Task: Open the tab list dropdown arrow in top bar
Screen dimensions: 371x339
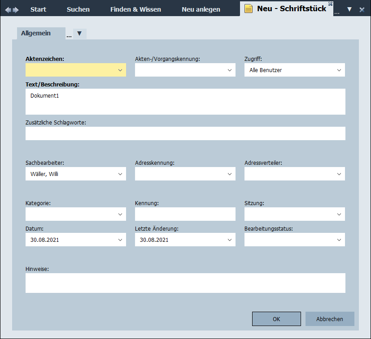Action: point(349,9)
